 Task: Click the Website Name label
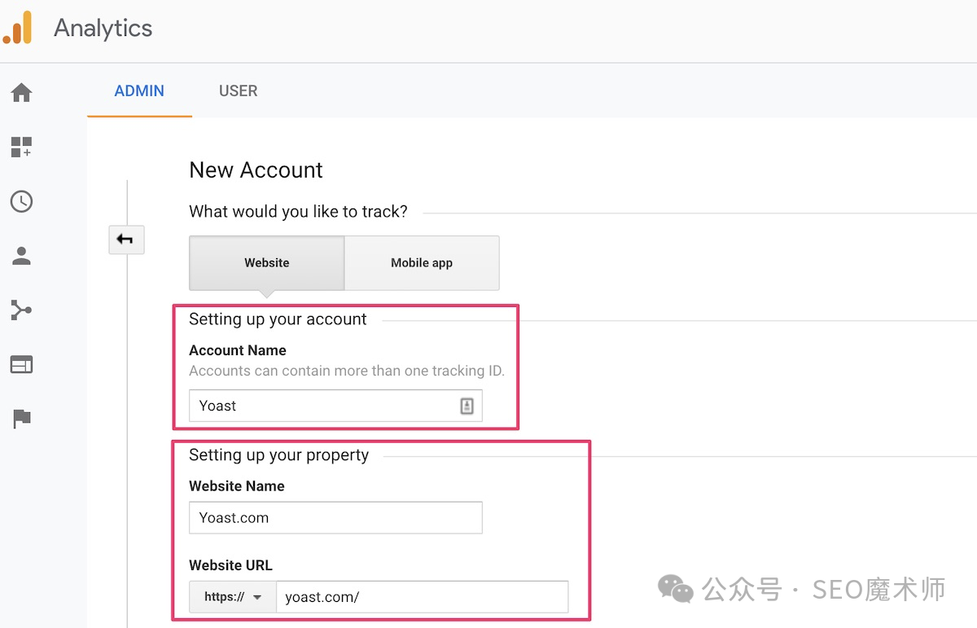pyautogui.click(x=237, y=486)
